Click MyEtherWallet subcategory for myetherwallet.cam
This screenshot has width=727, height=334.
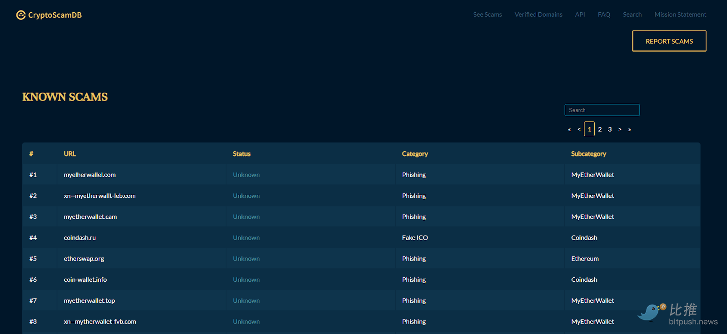(593, 216)
